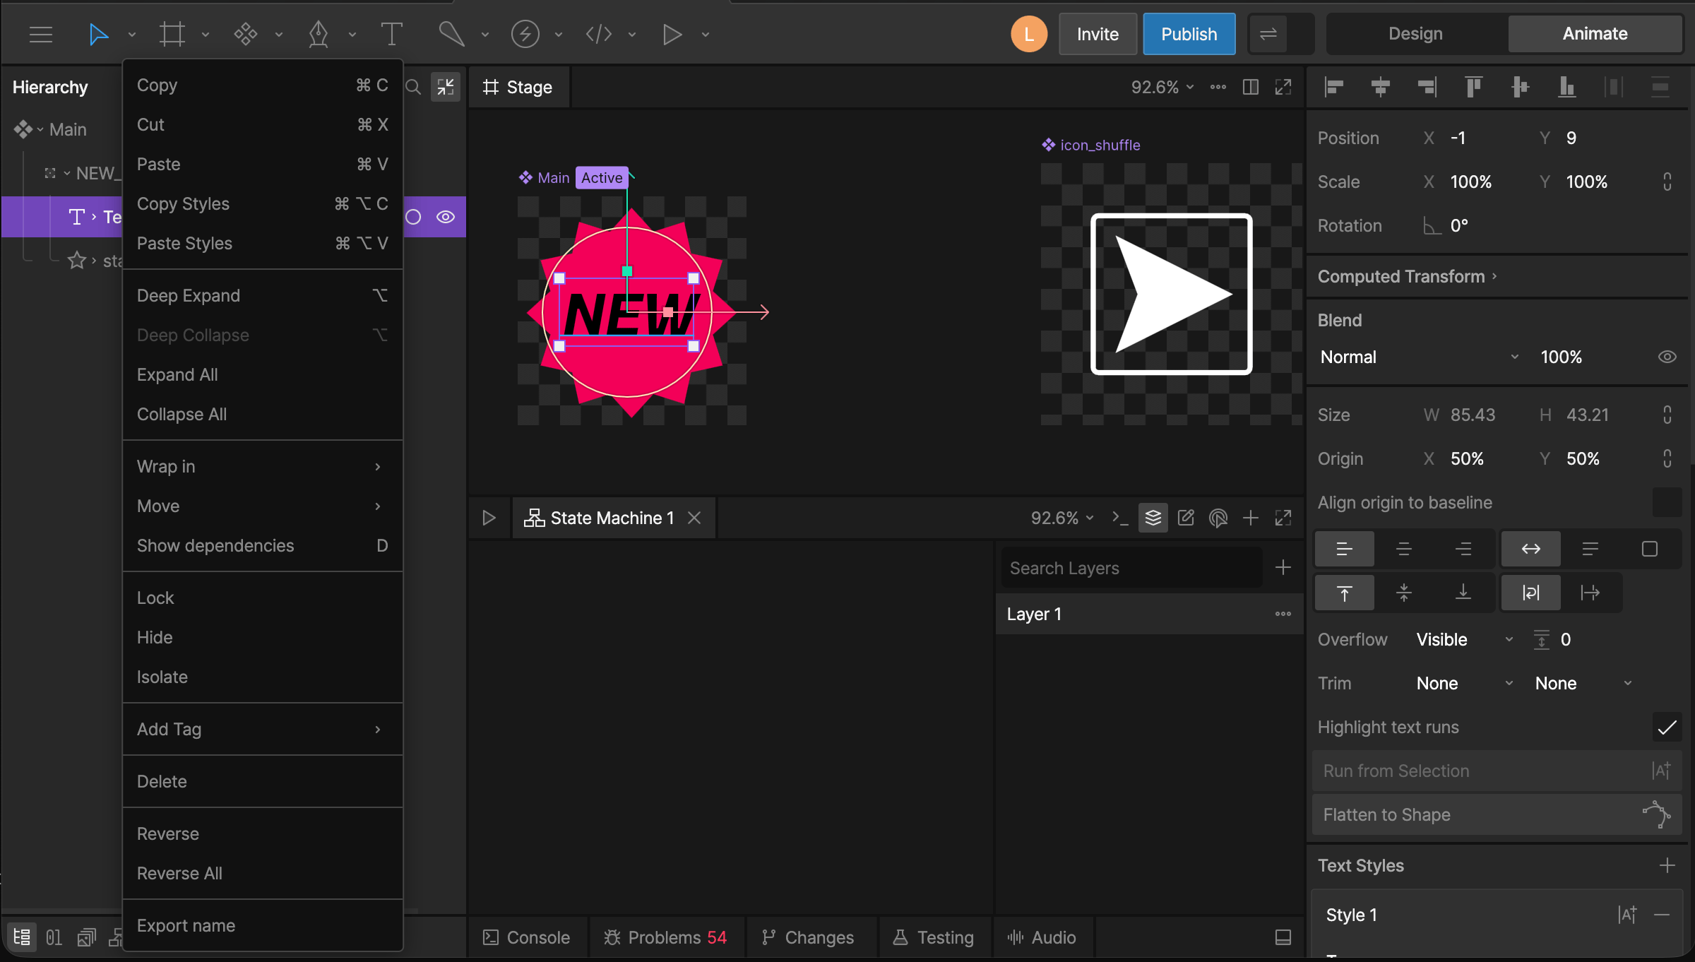1695x962 pixels.
Task: Open second Trim None dropdown
Action: click(1583, 683)
